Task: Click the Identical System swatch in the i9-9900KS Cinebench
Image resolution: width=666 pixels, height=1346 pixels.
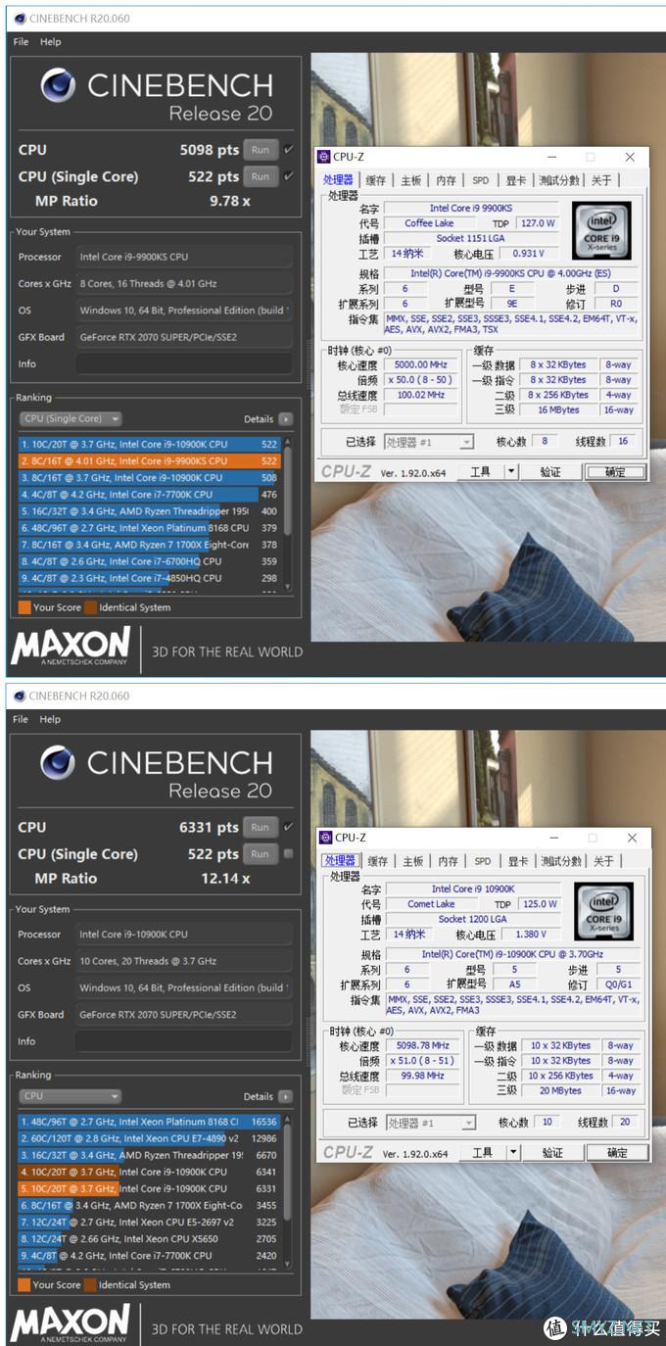Action: [90, 607]
